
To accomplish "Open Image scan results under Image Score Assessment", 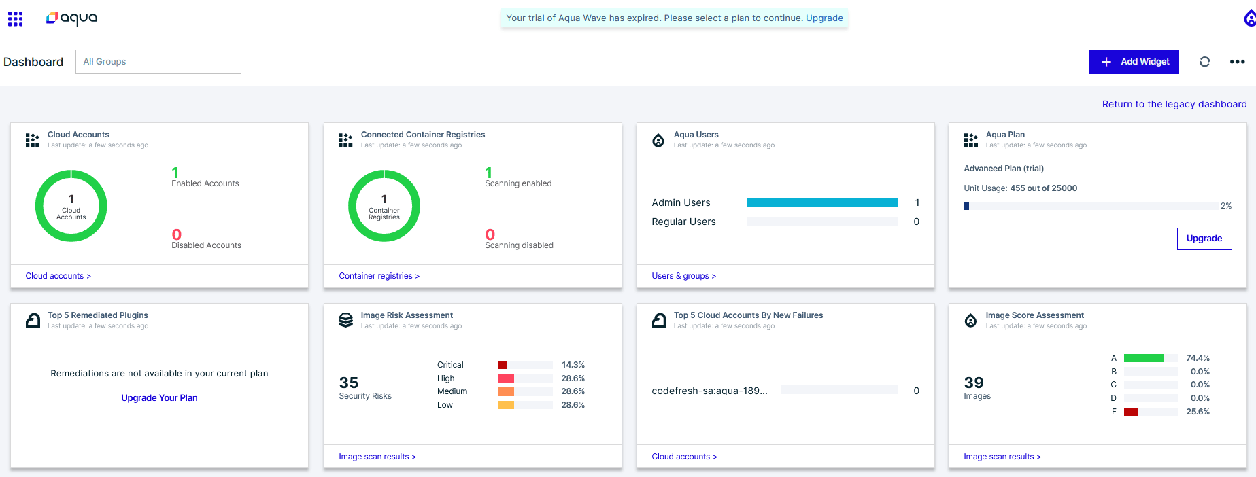I will click(1002, 457).
